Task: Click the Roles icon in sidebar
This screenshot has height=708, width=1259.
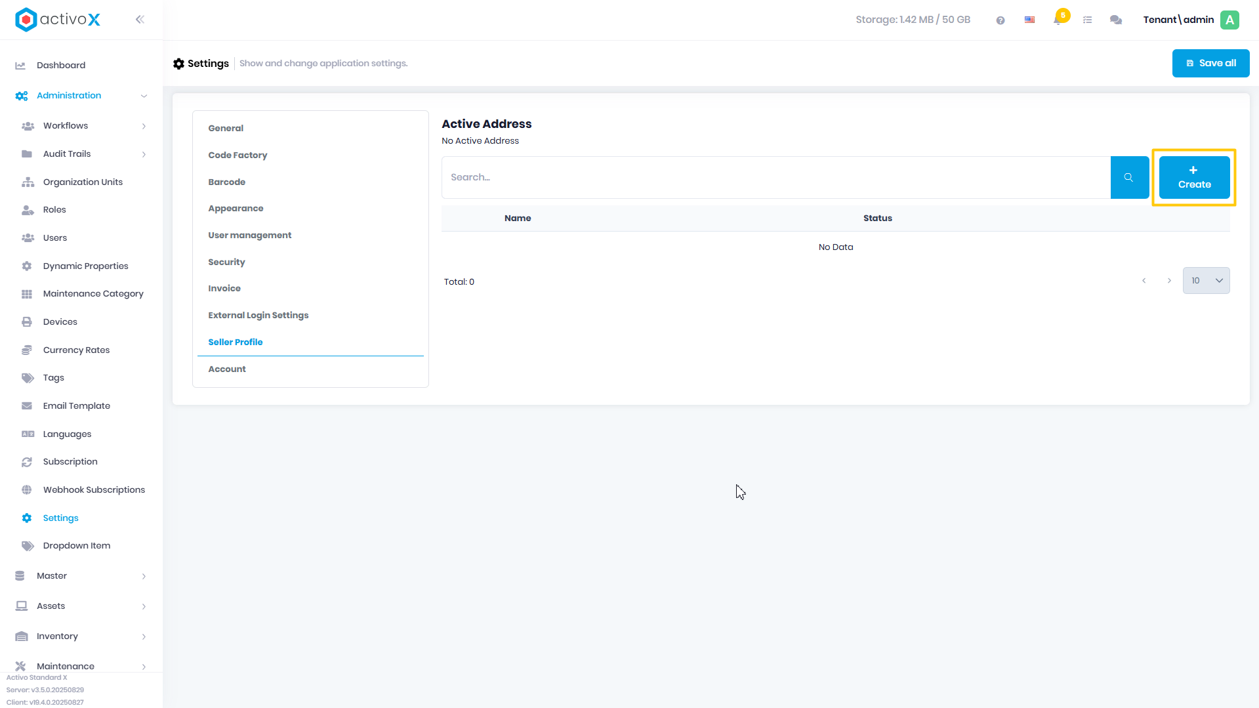Action: [28, 210]
